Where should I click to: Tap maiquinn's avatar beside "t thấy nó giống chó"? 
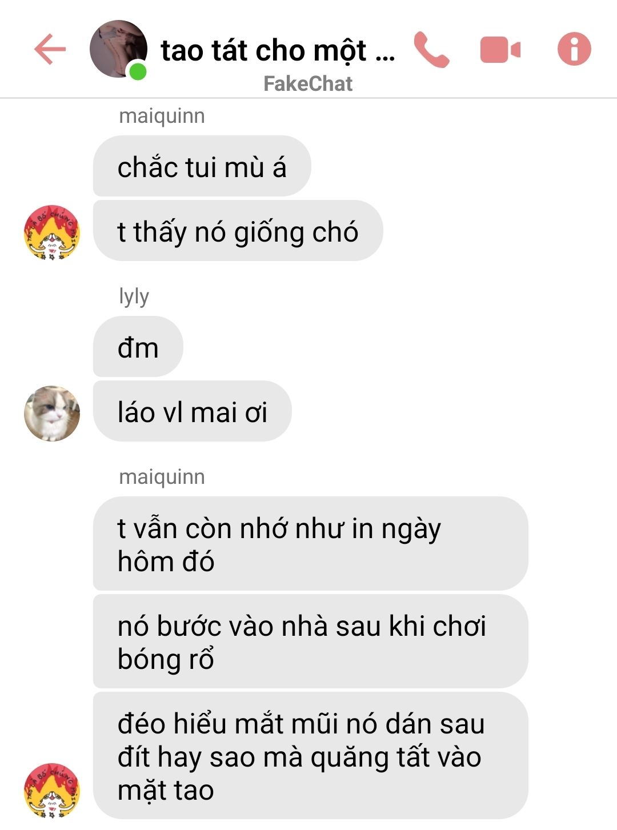pyautogui.click(x=52, y=232)
